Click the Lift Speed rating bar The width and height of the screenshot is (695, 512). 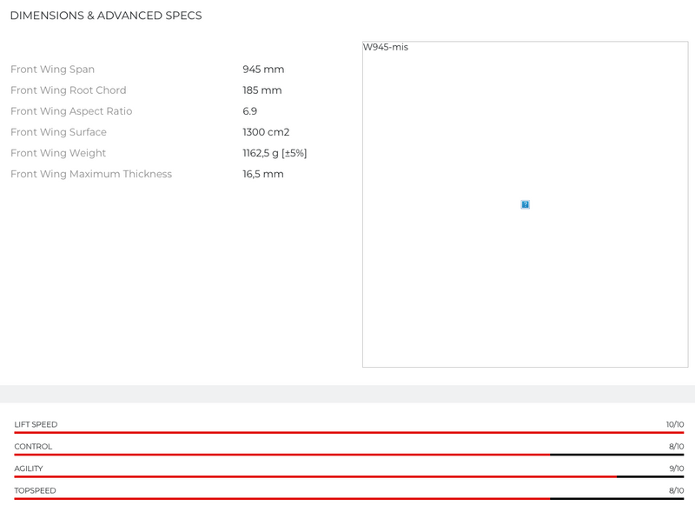(x=348, y=432)
